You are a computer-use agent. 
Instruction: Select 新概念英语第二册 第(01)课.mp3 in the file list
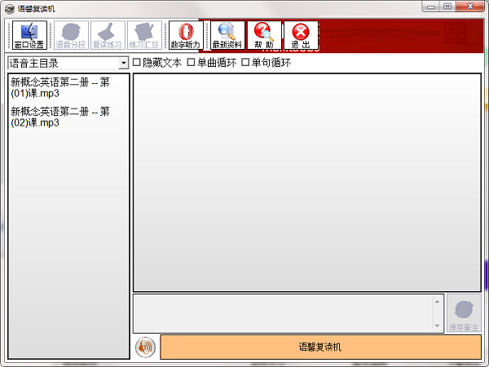coord(60,87)
